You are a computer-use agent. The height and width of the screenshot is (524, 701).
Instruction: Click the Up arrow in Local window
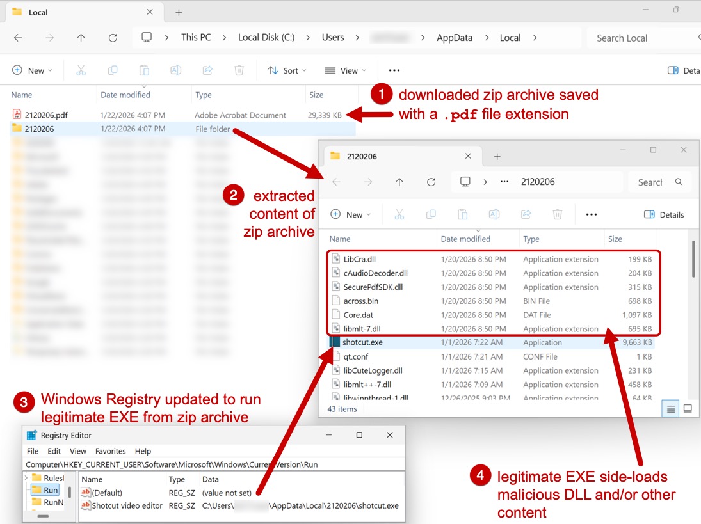coord(81,38)
